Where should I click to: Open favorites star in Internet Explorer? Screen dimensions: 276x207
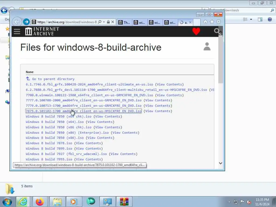coord(212,22)
